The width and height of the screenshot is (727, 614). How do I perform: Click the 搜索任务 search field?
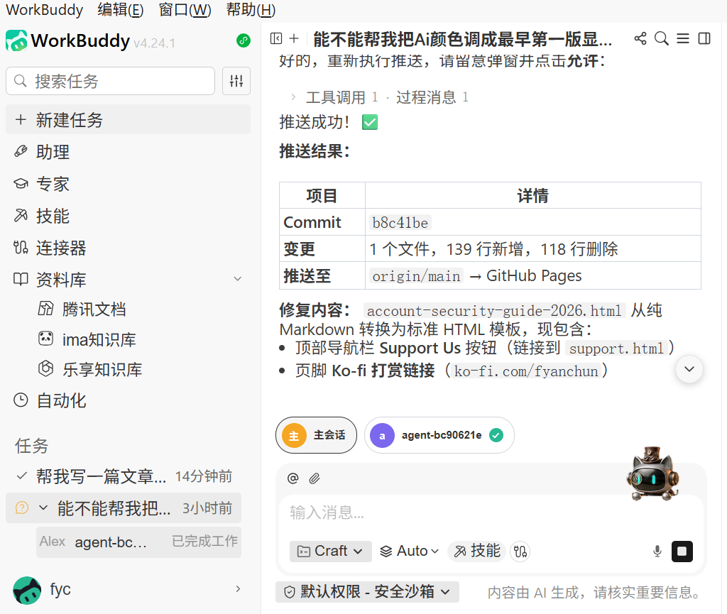[x=110, y=81]
